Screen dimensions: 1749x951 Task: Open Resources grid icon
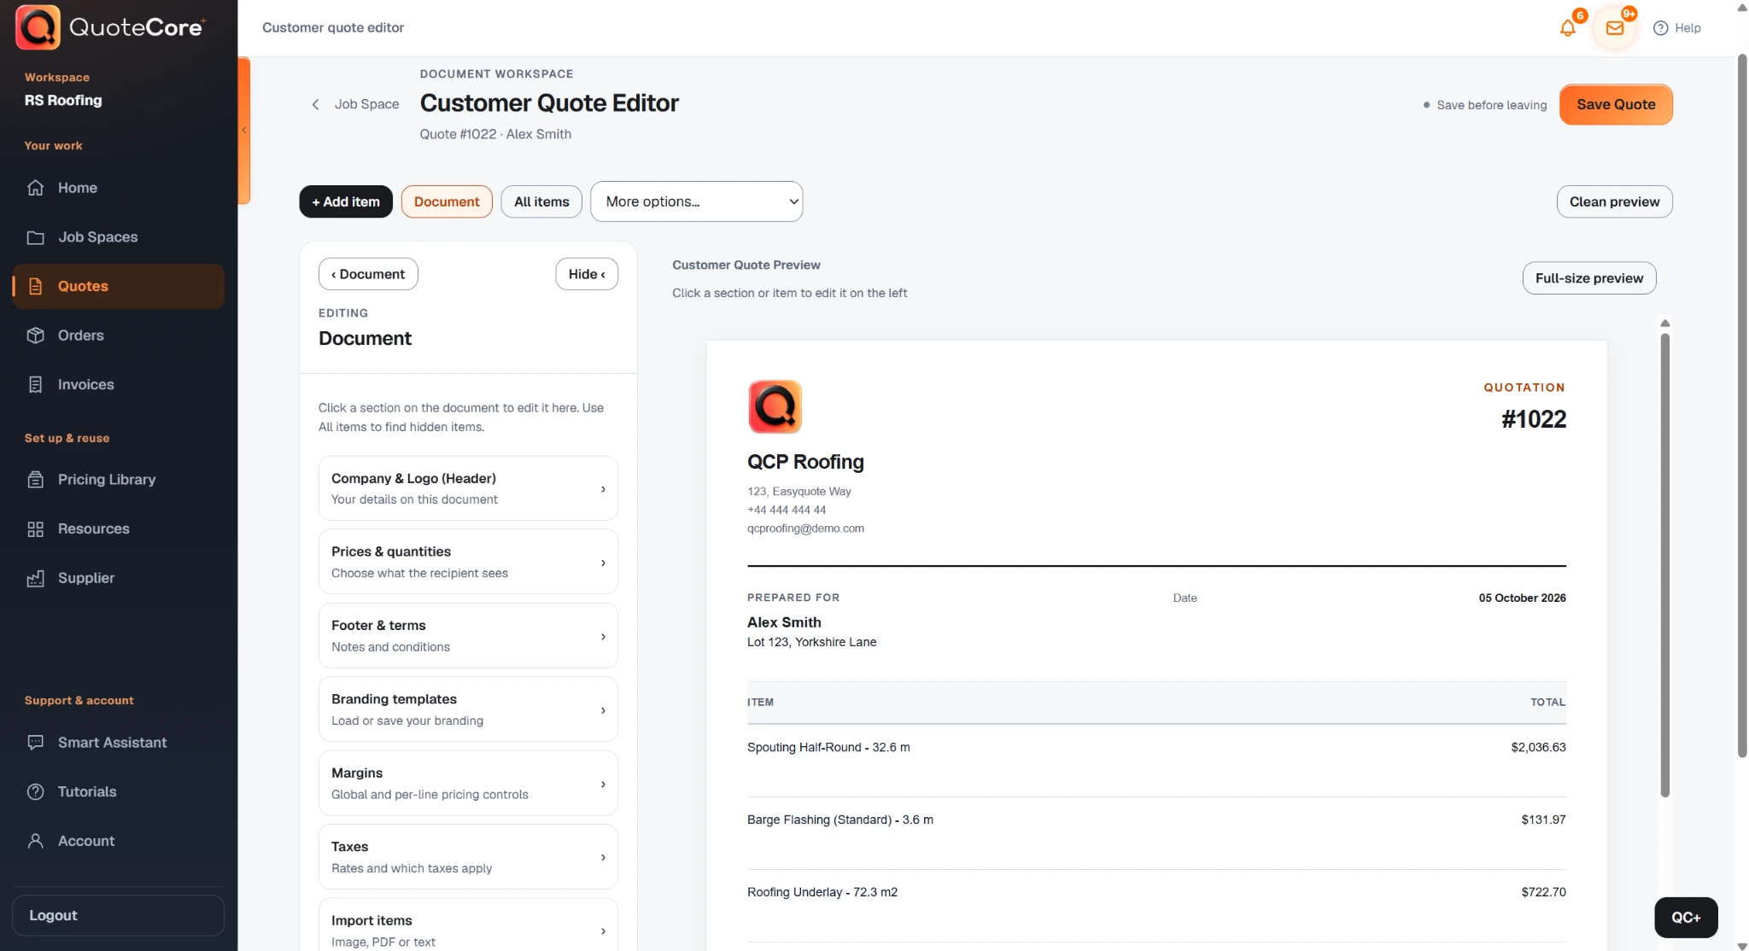click(x=35, y=529)
